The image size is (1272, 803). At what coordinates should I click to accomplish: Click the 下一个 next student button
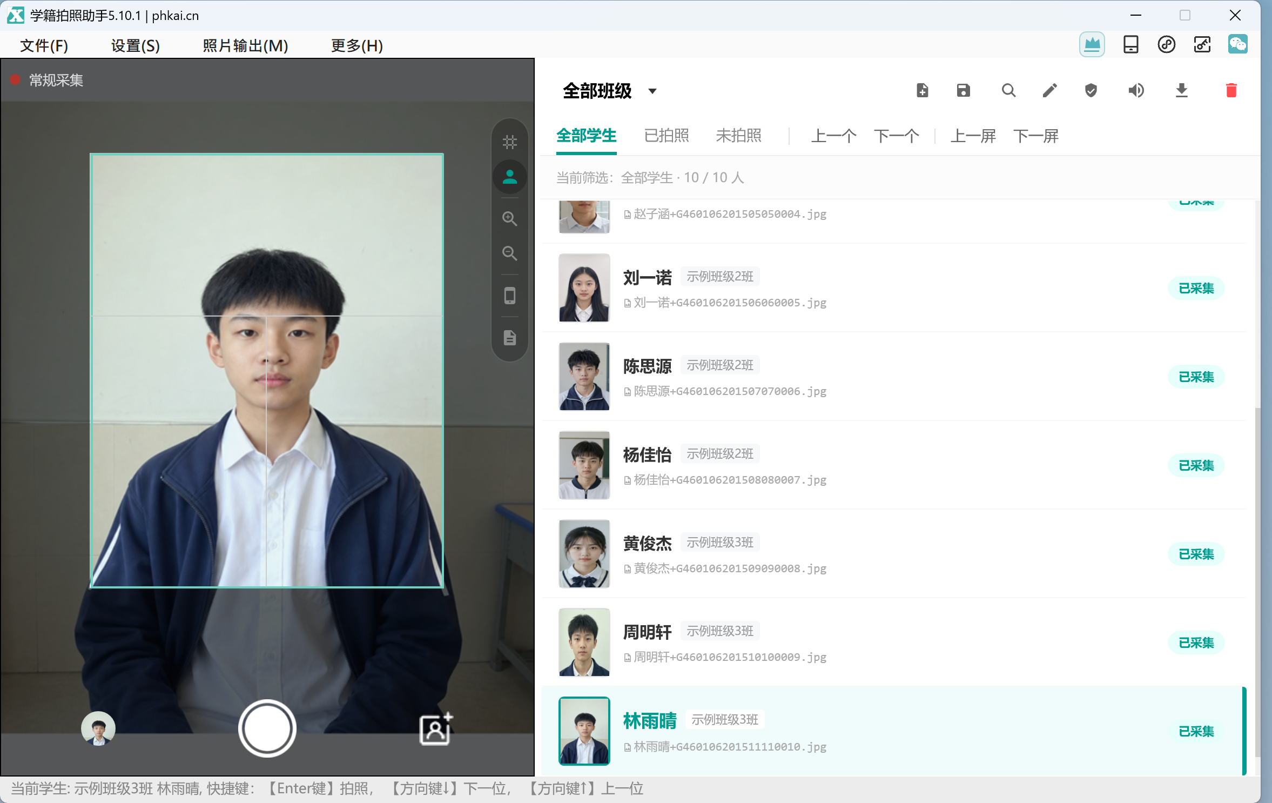pyautogui.click(x=896, y=136)
